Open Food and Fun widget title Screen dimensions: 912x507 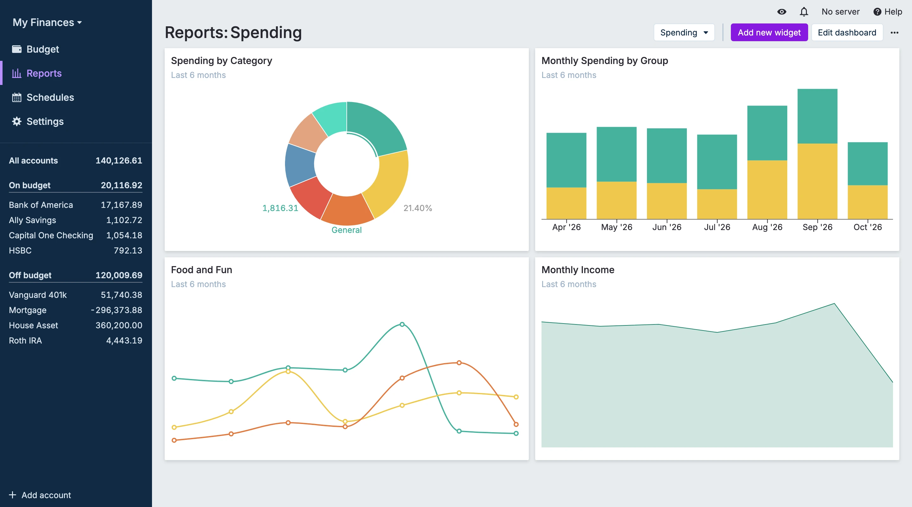(x=201, y=270)
